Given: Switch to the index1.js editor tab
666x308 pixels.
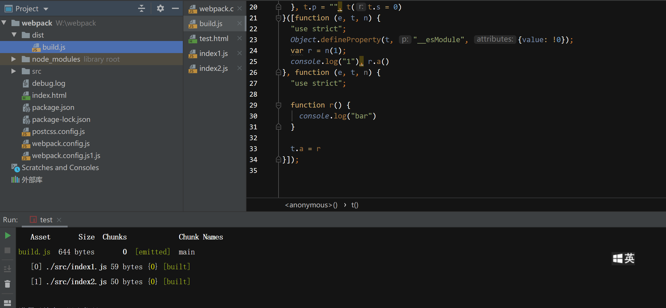Looking at the screenshot, I should (x=213, y=53).
